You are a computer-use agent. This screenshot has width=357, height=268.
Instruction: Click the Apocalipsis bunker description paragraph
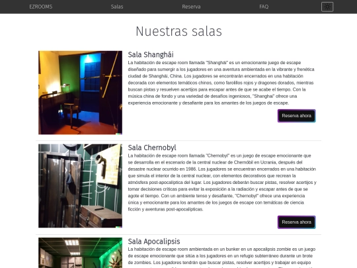point(221,257)
